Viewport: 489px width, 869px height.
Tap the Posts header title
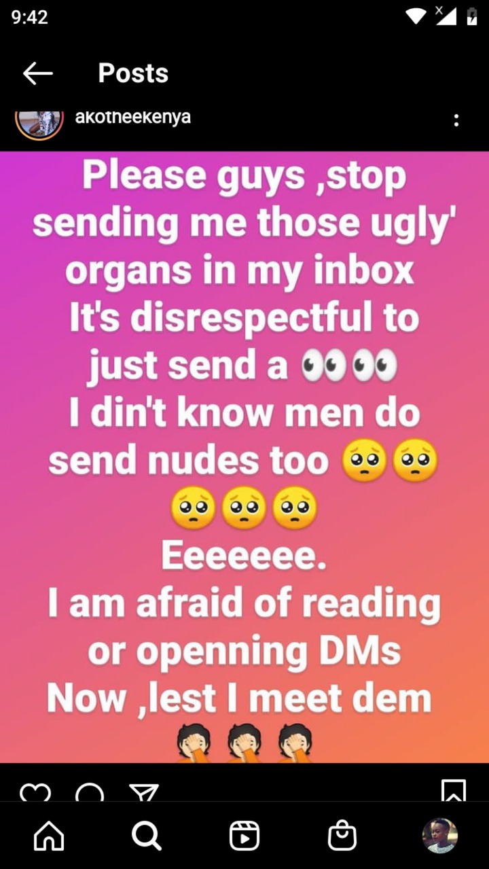click(x=133, y=73)
